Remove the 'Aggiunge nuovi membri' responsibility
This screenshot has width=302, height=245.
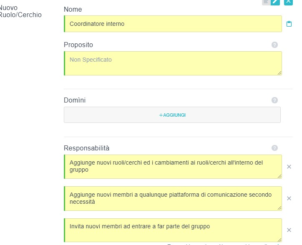pyautogui.click(x=289, y=198)
